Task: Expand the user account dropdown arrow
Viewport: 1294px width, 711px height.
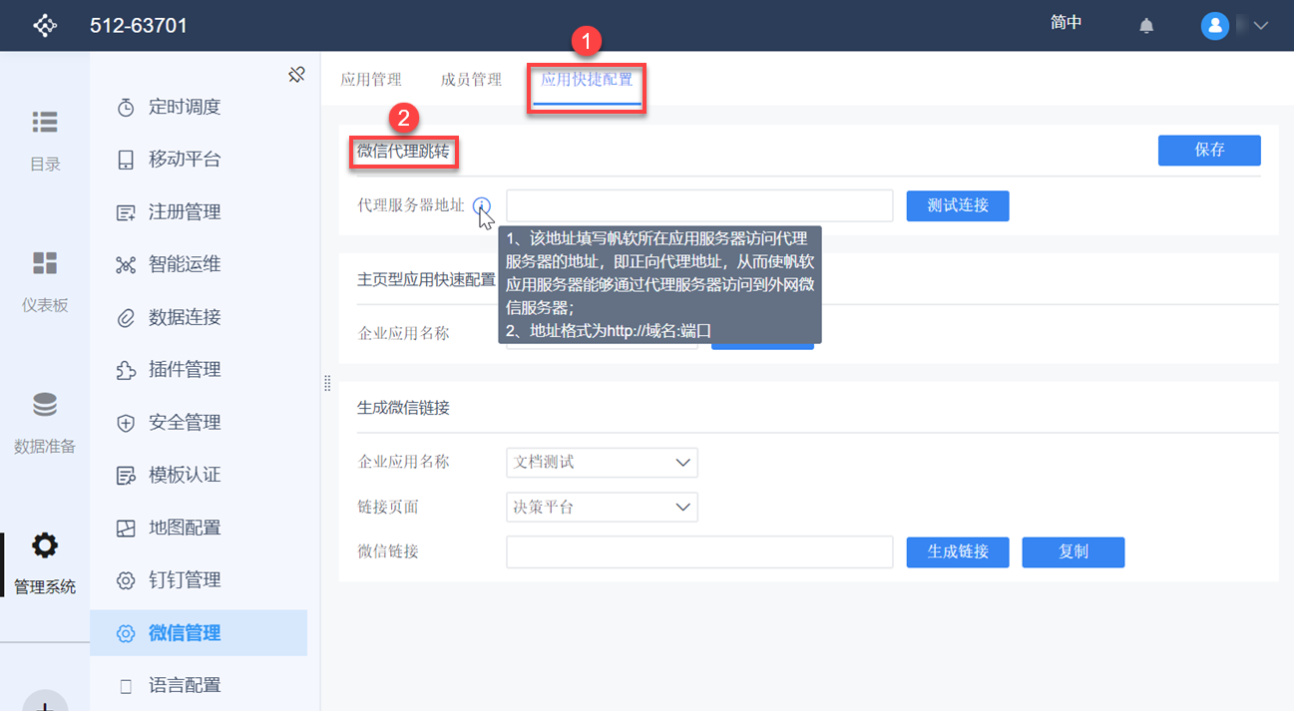Action: (1260, 26)
